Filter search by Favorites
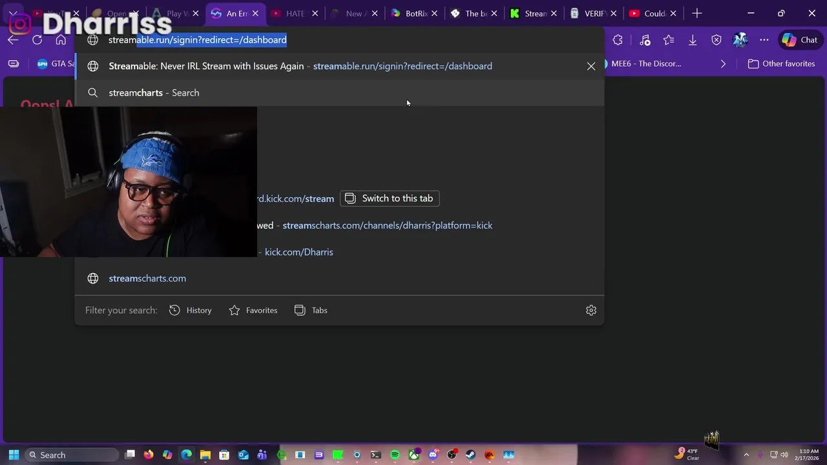 (253, 310)
